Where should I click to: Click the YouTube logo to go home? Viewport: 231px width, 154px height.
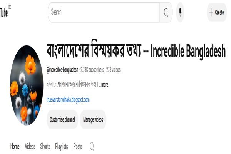click(4, 12)
